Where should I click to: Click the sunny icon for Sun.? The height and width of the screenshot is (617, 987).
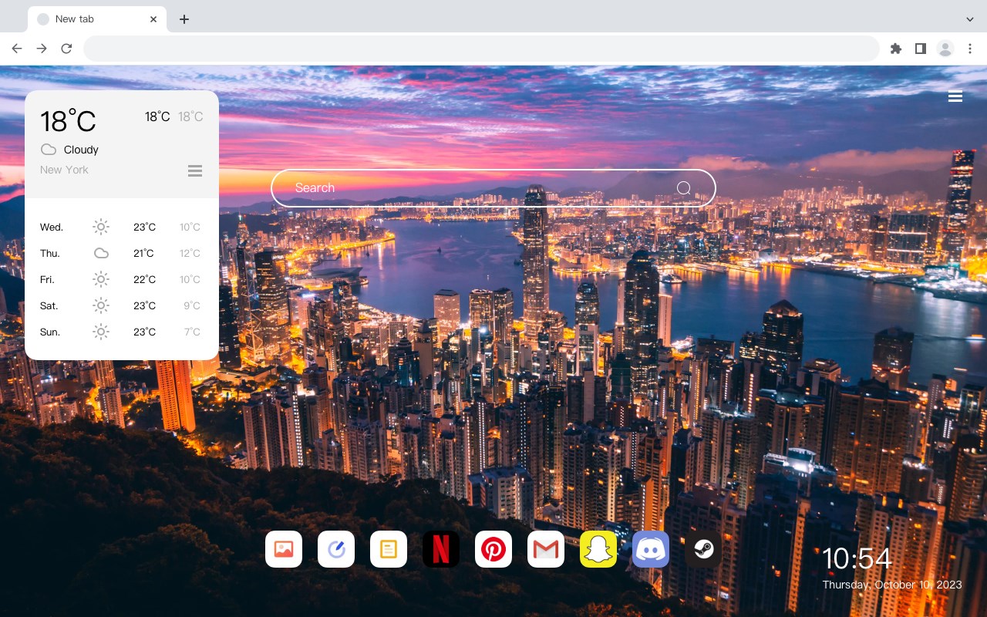coord(101,332)
